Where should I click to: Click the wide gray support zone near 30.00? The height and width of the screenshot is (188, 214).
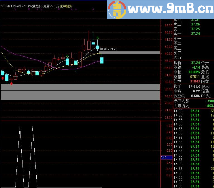tap(80, 92)
